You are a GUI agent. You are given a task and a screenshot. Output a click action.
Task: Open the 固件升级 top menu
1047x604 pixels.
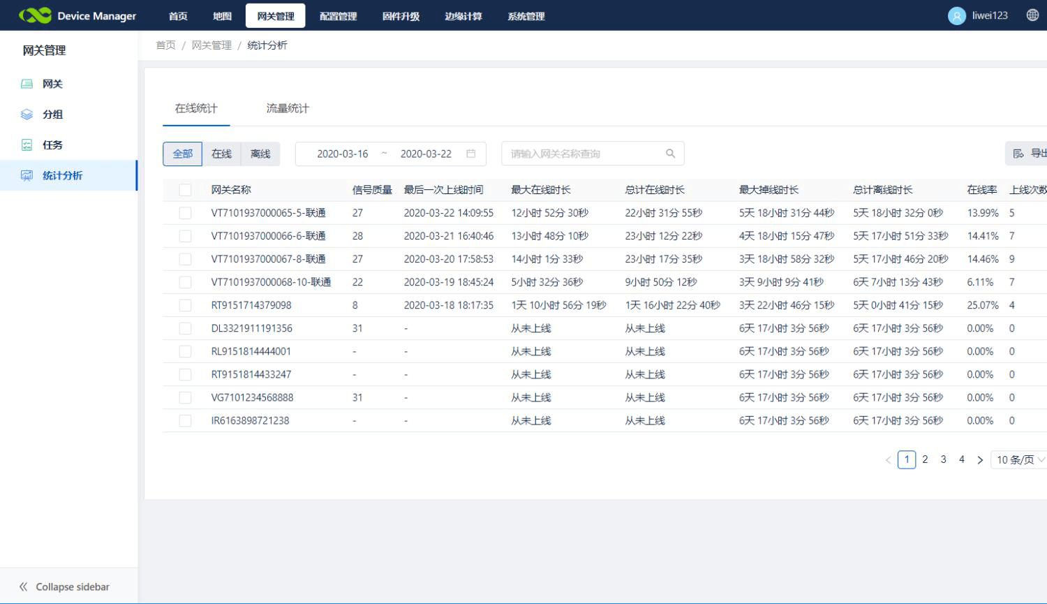401,16
